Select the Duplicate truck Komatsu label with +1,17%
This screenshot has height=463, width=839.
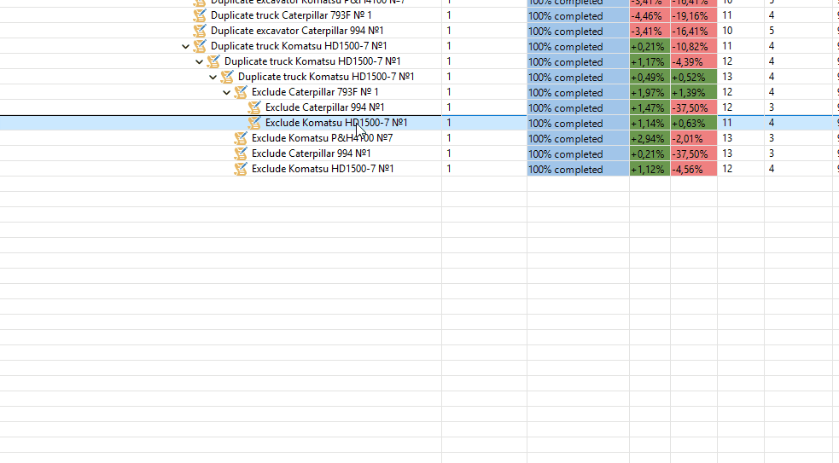(312, 61)
